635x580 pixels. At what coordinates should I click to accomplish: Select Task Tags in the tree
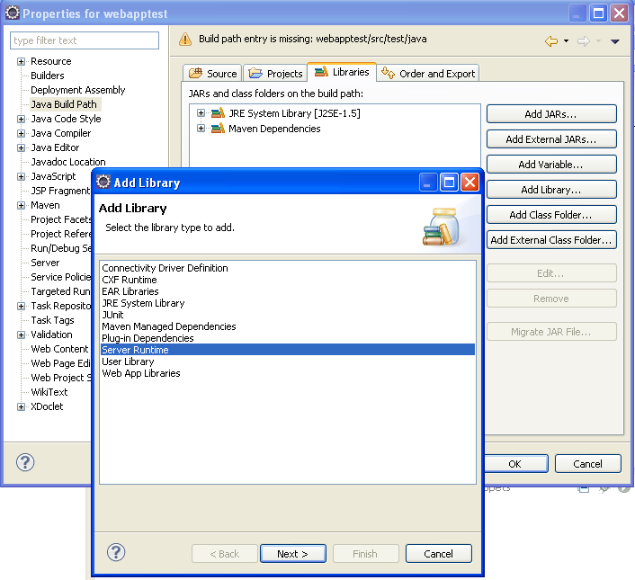(53, 320)
